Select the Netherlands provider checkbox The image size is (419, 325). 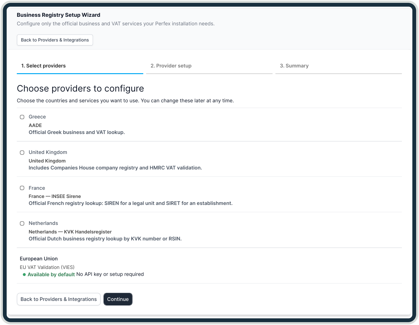[22, 223]
